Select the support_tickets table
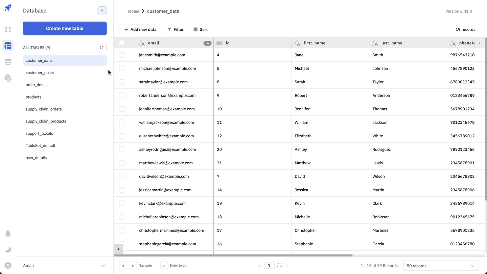Viewport: 487px width, 274px height. (40, 133)
